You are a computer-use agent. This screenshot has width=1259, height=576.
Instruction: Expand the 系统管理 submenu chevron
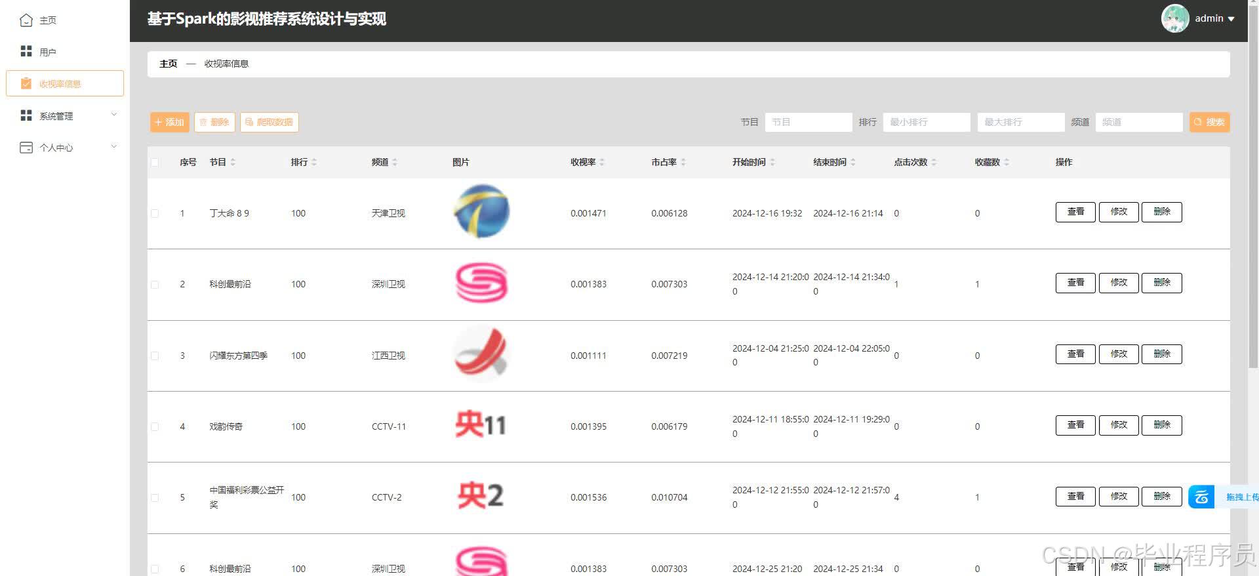click(x=114, y=115)
